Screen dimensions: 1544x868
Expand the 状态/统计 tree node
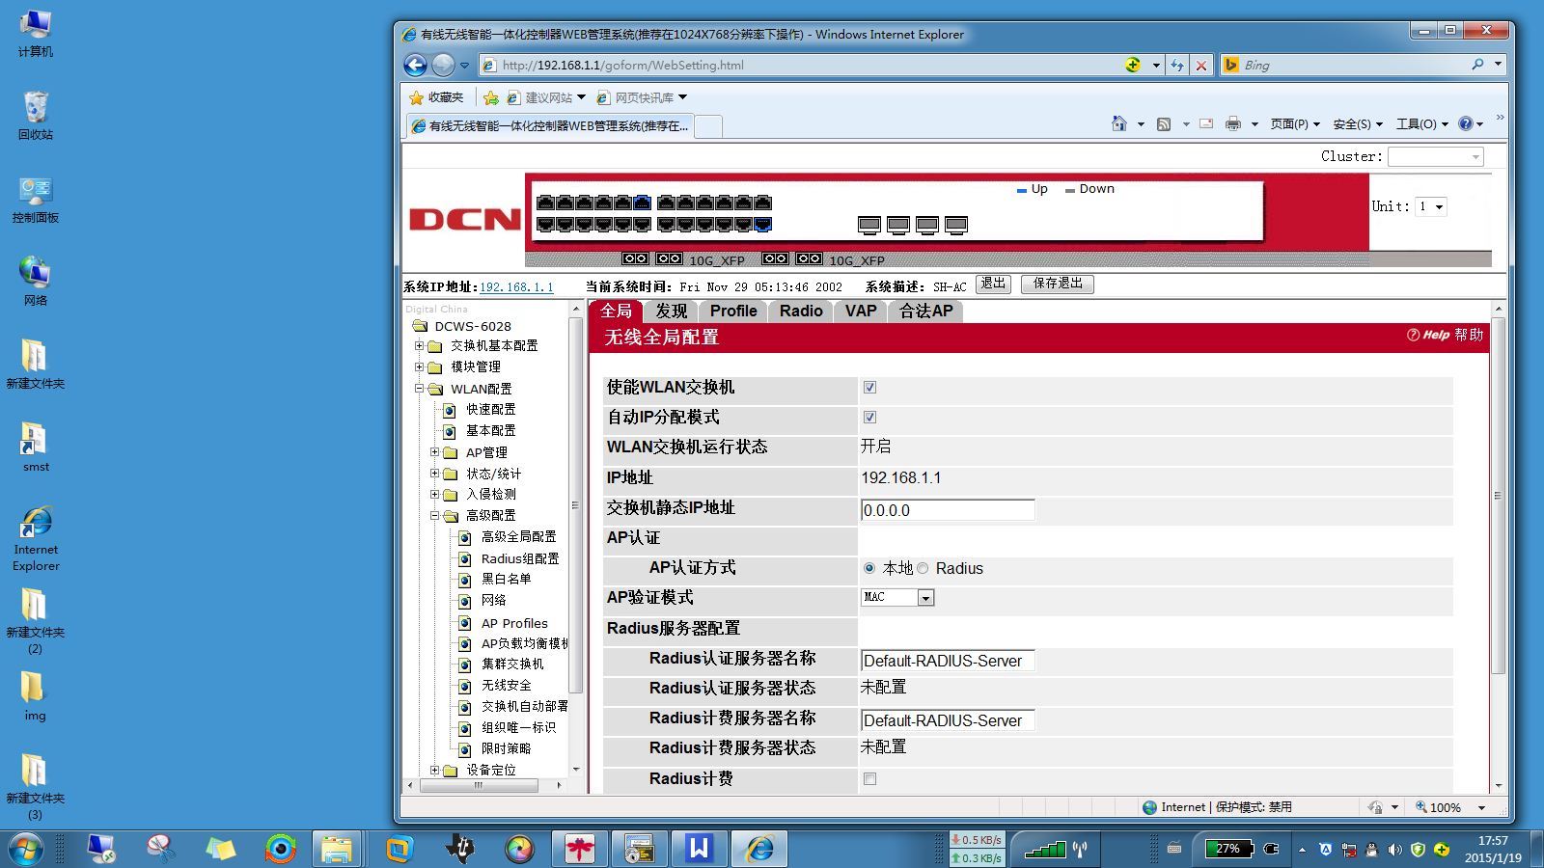tap(435, 474)
